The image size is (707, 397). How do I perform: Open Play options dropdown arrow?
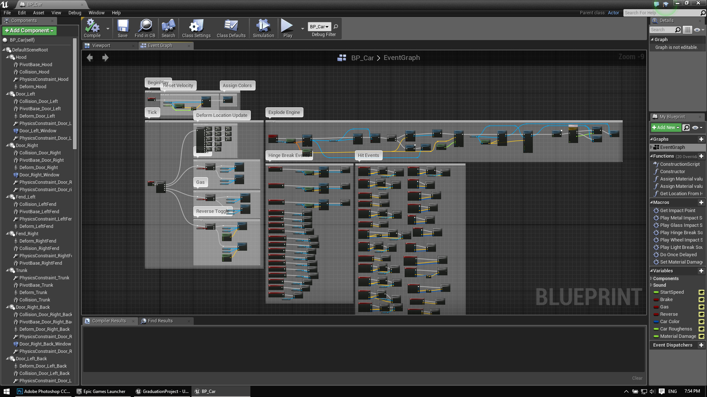[303, 28]
